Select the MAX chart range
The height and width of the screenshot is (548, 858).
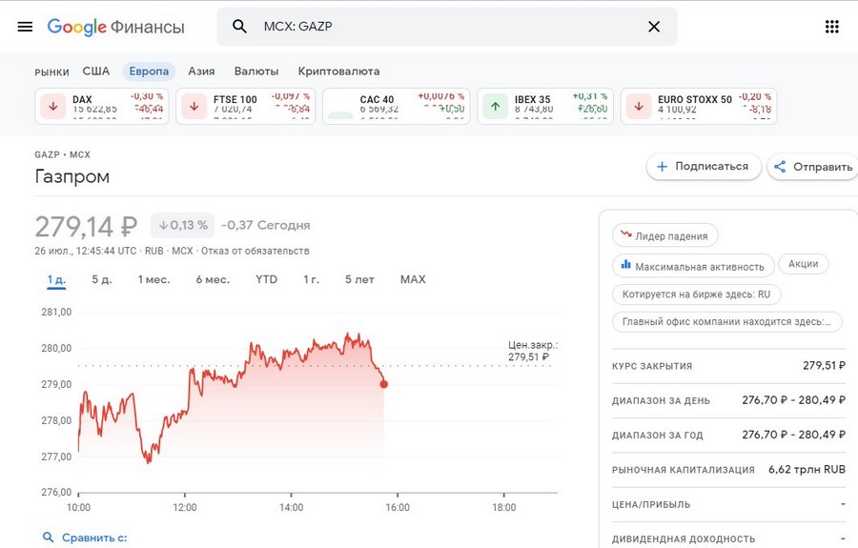pyautogui.click(x=413, y=279)
